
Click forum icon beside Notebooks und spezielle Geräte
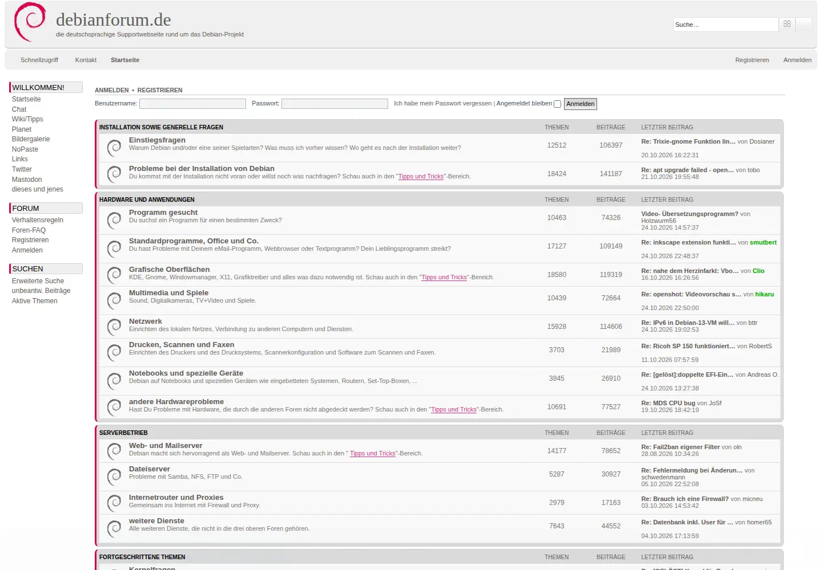(x=114, y=381)
